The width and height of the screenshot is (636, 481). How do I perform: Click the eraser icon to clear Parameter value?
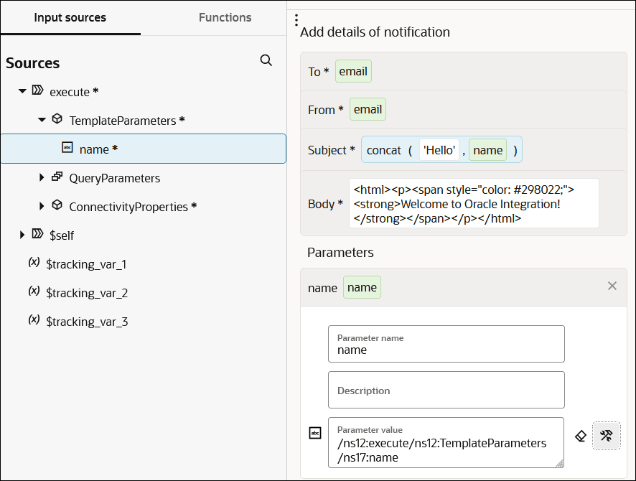tap(581, 436)
